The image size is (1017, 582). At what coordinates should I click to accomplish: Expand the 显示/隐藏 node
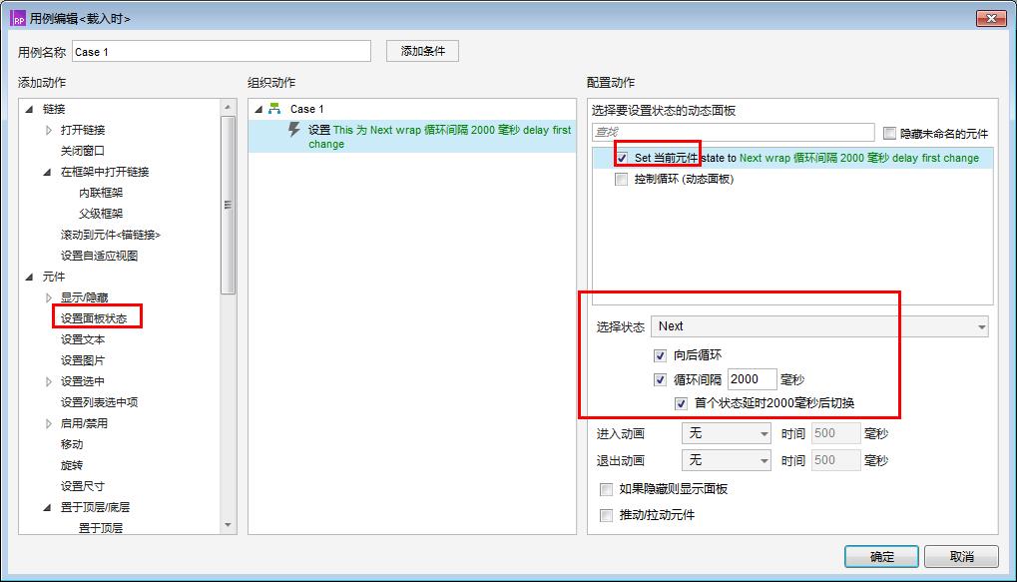(49, 297)
